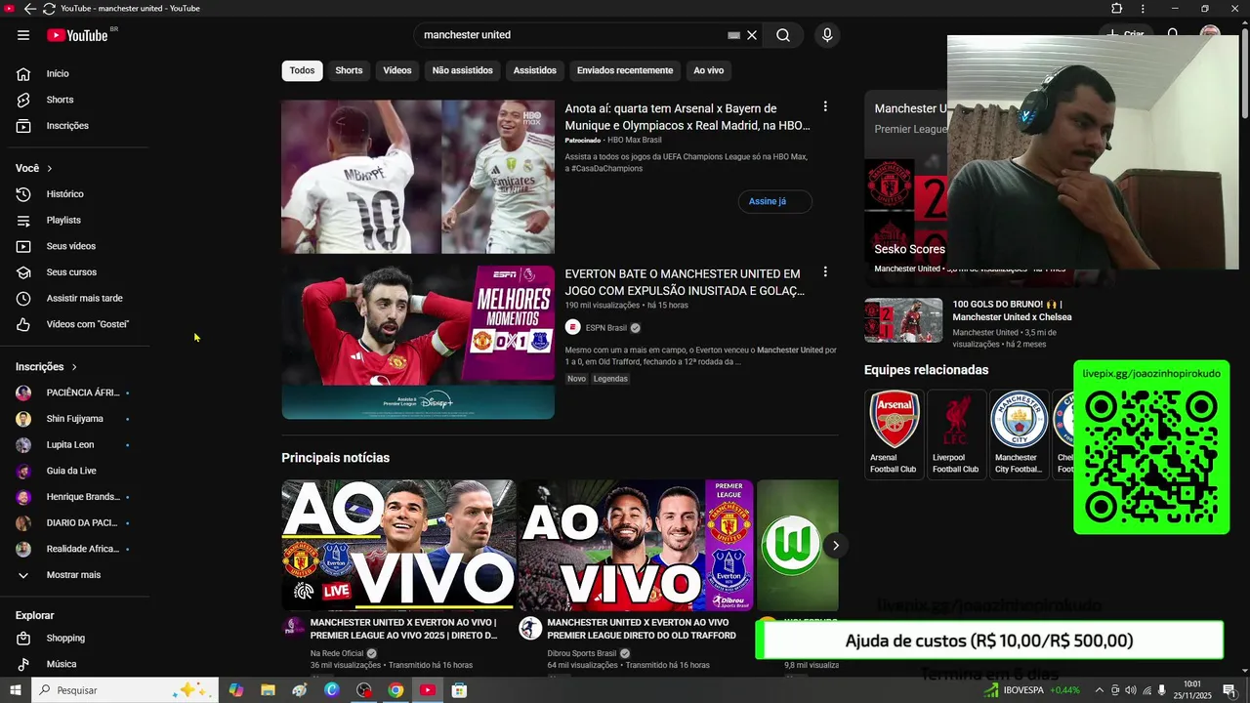Open the virtual keyboard icon in search box

[x=733, y=35]
